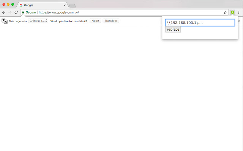Select the Google tab

[x=40, y=5]
